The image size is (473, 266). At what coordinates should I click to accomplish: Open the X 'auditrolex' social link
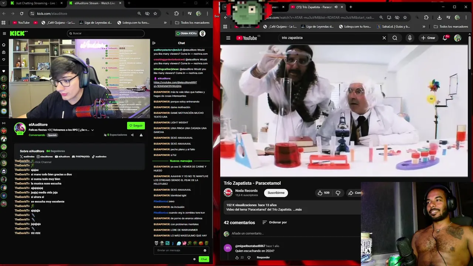(x=27, y=157)
